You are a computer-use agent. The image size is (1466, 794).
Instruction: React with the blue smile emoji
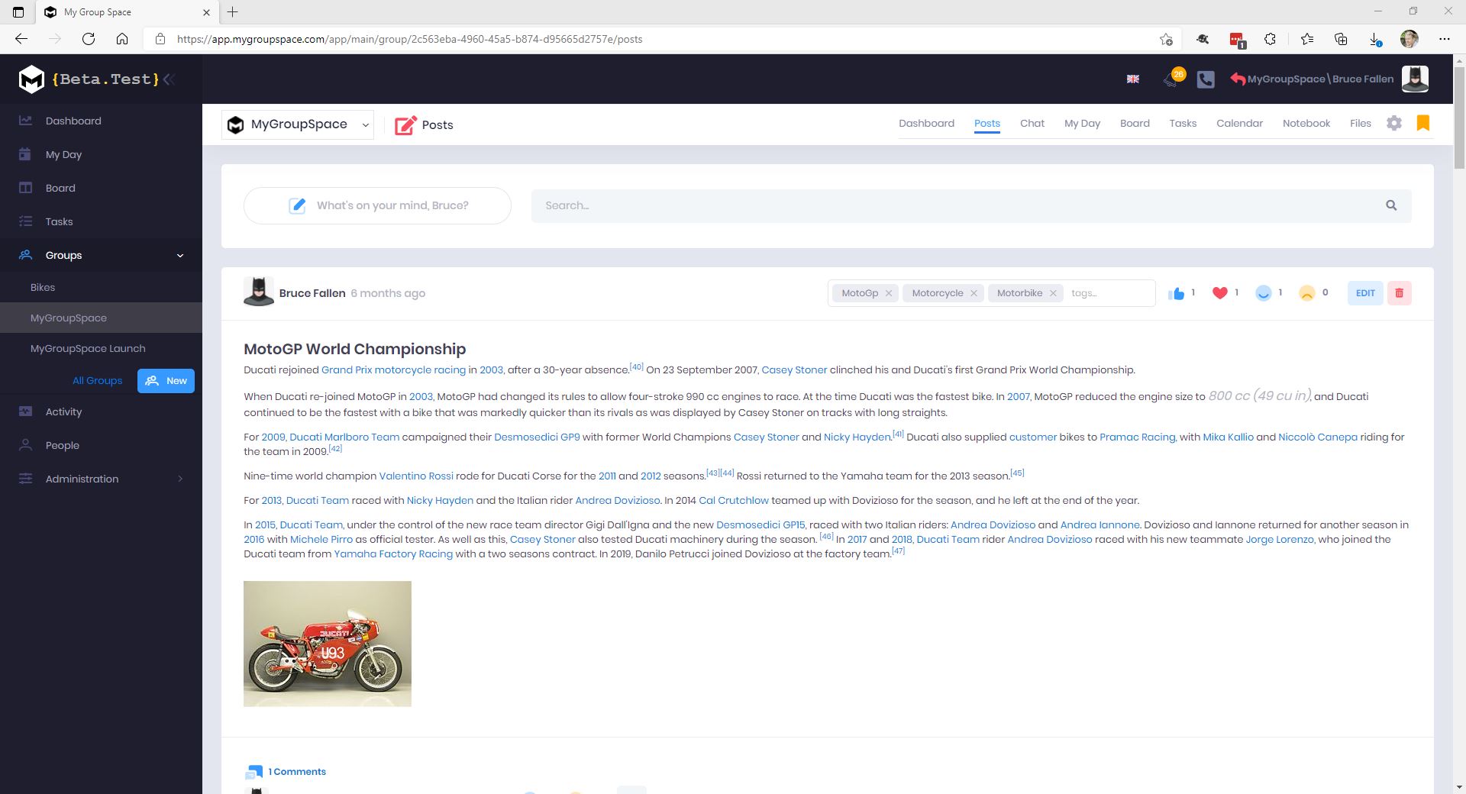[1264, 293]
